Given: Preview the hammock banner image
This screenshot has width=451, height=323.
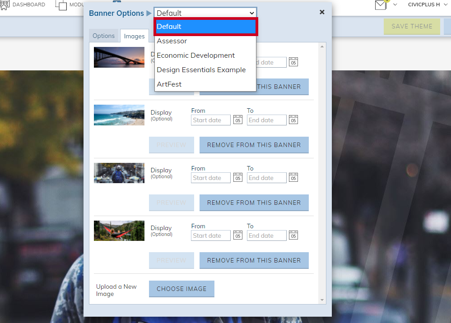Looking at the screenshot, I should point(172,260).
